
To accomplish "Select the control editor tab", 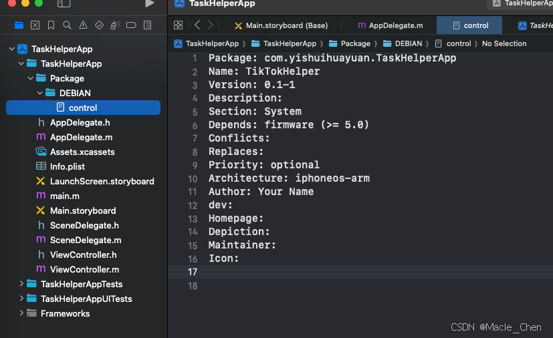I will point(469,25).
